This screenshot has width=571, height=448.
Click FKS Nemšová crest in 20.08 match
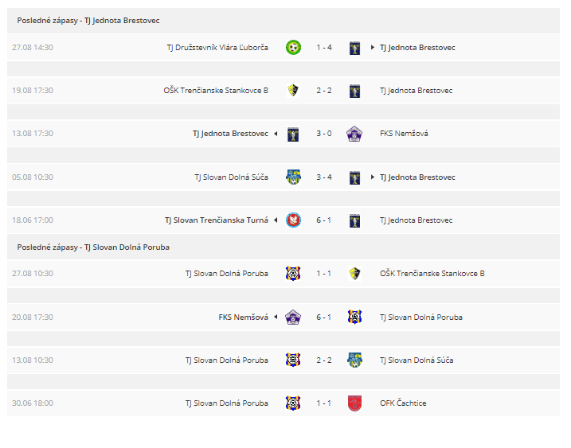tap(293, 317)
